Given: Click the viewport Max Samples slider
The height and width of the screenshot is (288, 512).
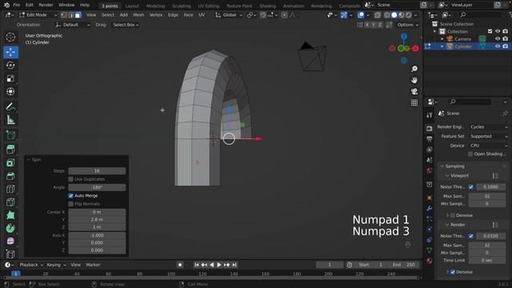Looking at the screenshot, I should (487, 196).
